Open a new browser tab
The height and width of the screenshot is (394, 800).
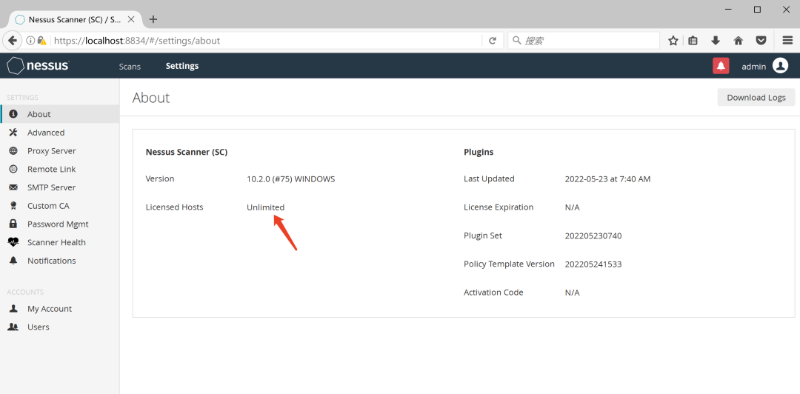click(x=153, y=19)
